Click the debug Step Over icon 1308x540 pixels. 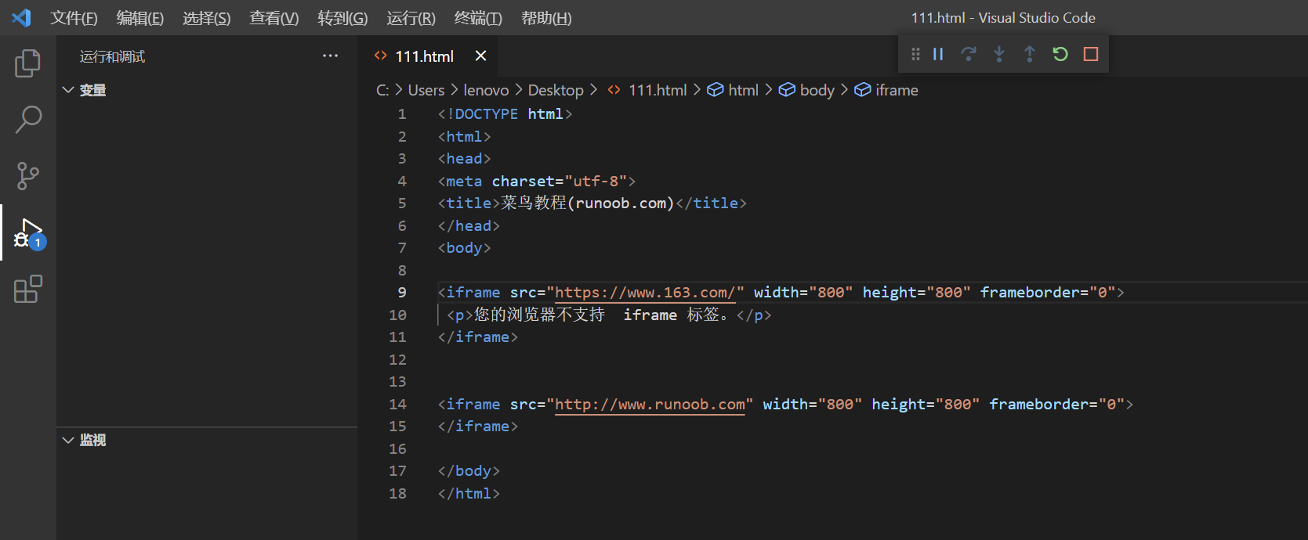pyautogui.click(x=969, y=54)
